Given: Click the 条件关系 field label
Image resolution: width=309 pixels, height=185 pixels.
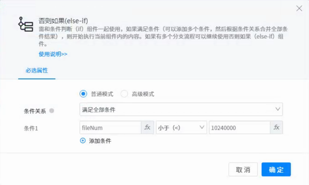Looking at the screenshot, I should pos(35,111).
